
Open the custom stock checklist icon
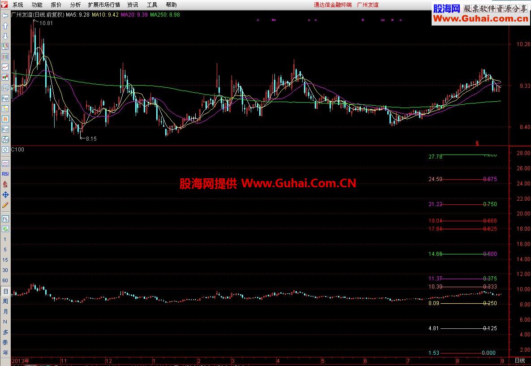point(5,47)
